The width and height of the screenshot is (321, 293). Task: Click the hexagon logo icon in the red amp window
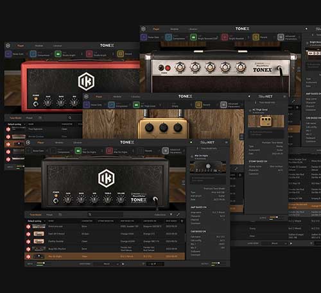[8, 46]
